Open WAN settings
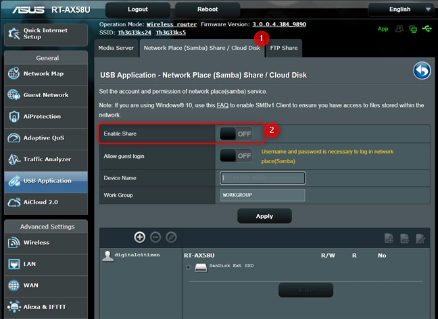 [x=46, y=285]
